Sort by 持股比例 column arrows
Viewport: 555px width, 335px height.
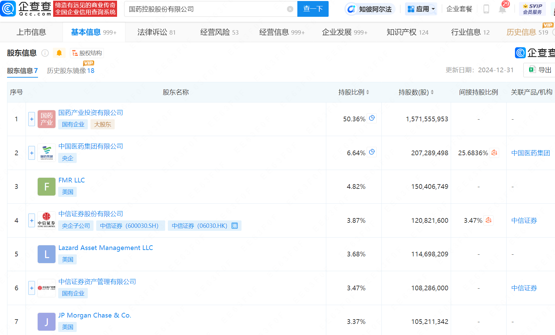click(x=368, y=92)
